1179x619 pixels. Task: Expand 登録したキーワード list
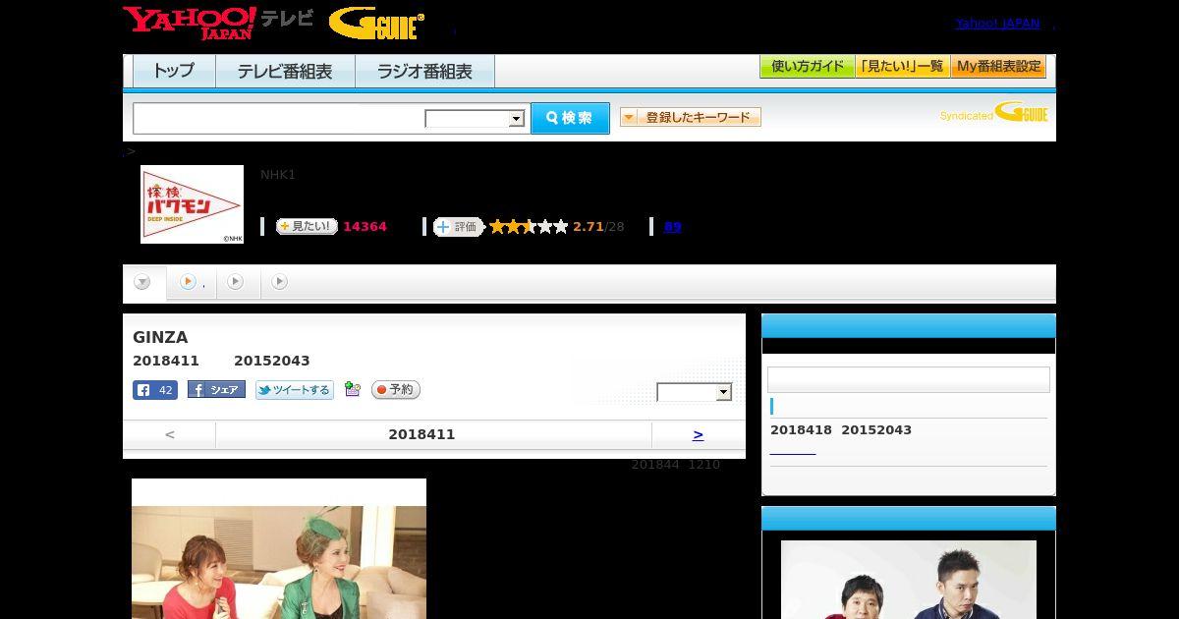pyautogui.click(x=691, y=117)
